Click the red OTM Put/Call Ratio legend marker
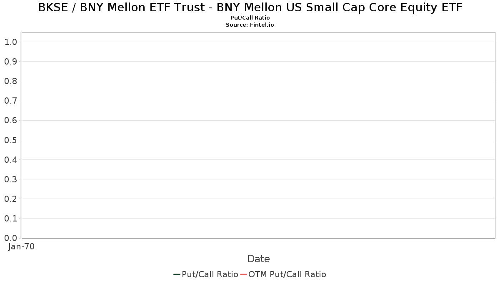This screenshot has width=500, height=281. (244, 274)
